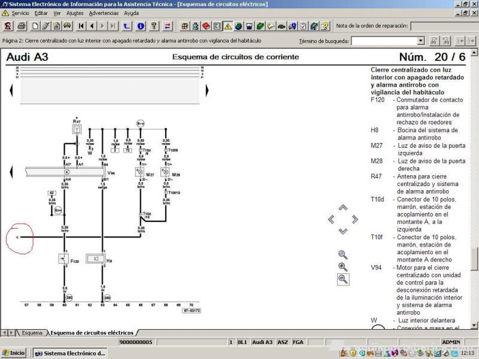Pan diagram left with the left arrow
Screen dimensions: 479x359
click(331, 219)
